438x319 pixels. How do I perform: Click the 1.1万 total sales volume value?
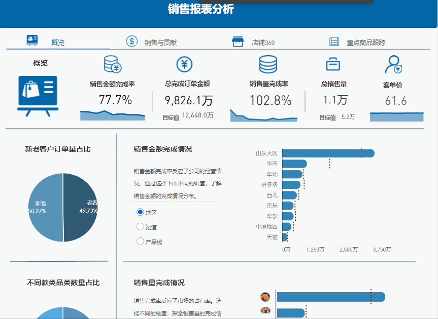[x=335, y=100]
